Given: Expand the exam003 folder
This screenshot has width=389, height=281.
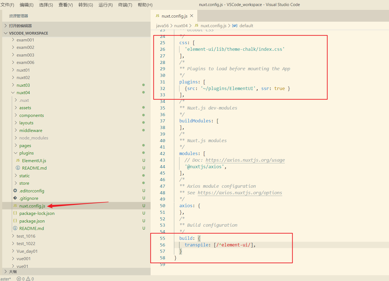Looking at the screenshot, I should (x=13, y=55).
